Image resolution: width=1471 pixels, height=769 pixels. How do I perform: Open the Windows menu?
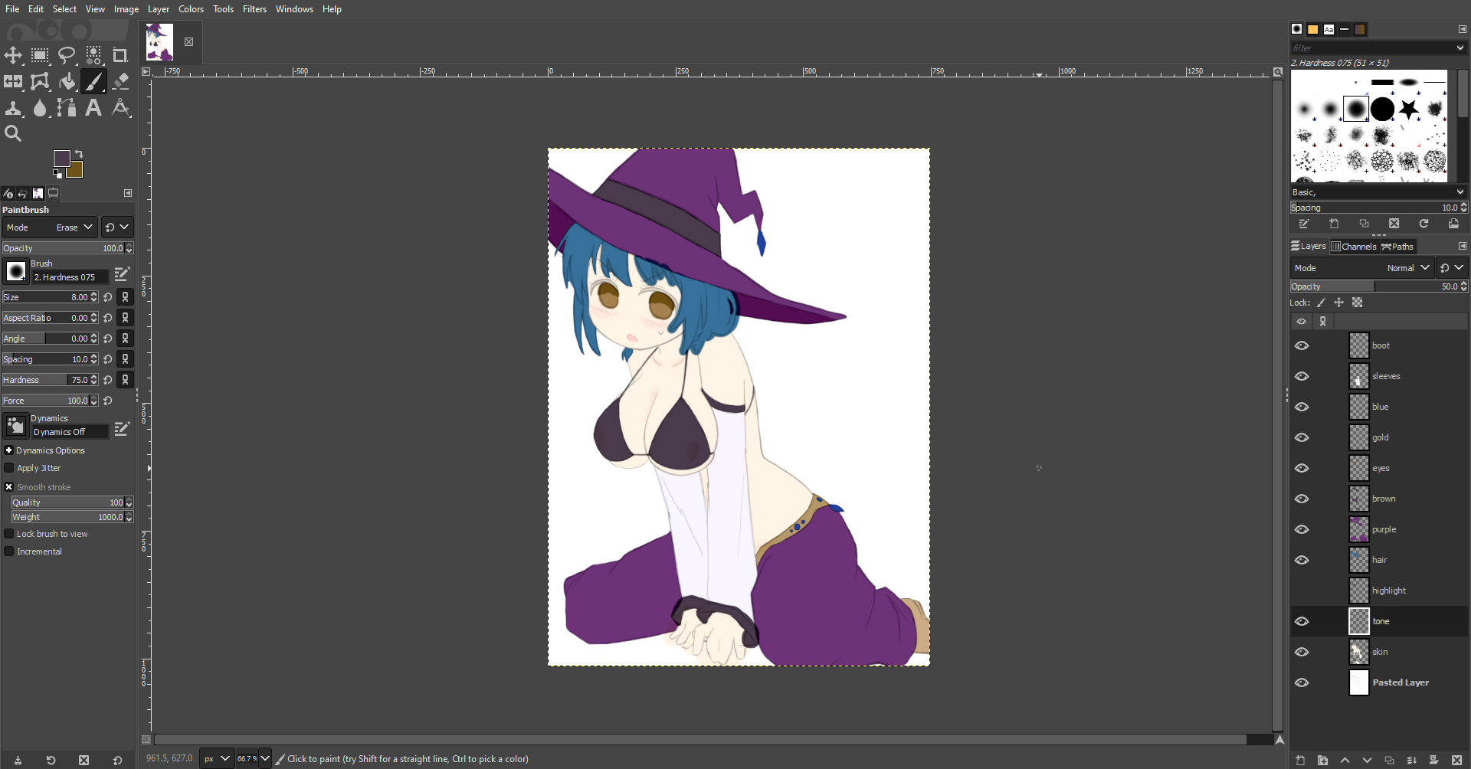tap(294, 9)
